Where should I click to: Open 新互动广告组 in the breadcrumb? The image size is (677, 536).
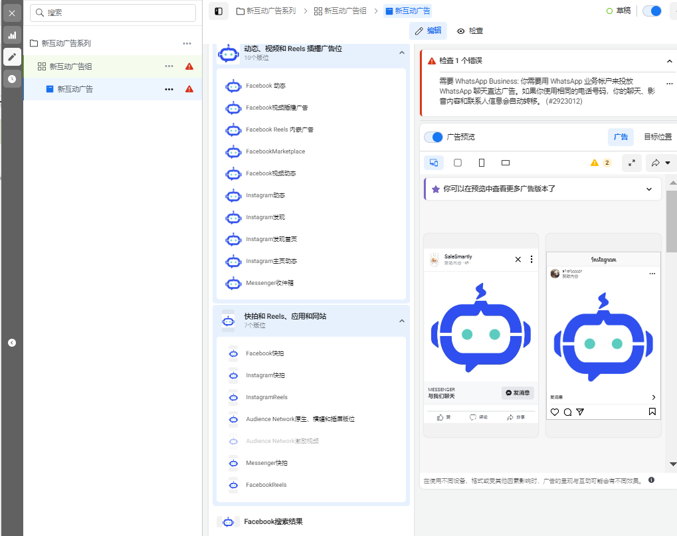pyautogui.click(x=339, y=11)
